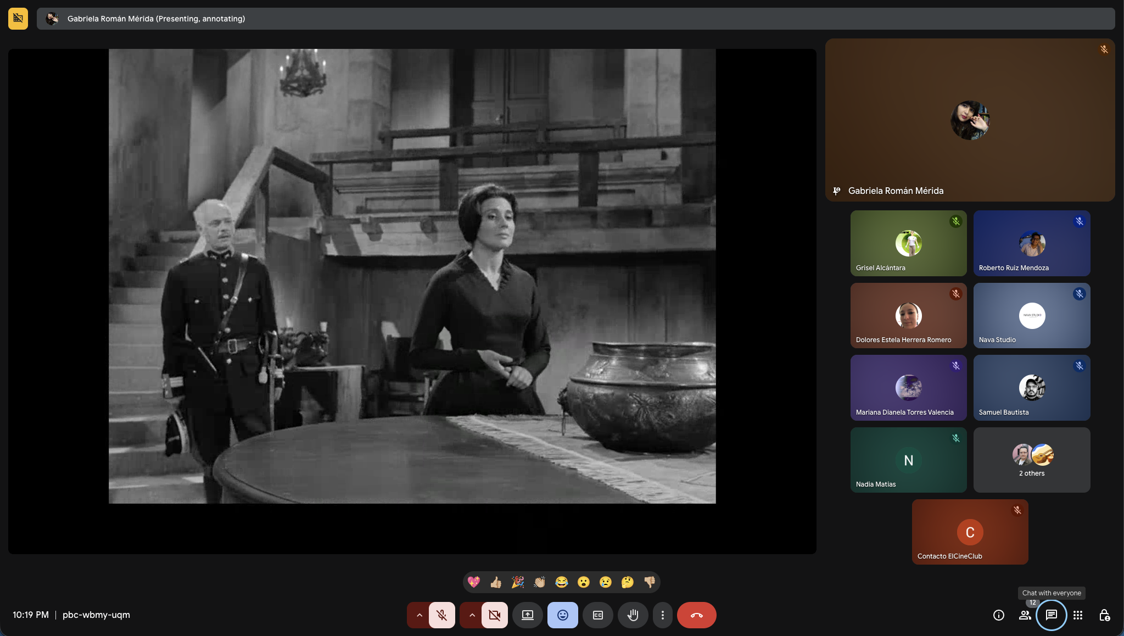The image size is (1124, 636).
Task: Open more options three-dot menu
Action: point(662,615)
